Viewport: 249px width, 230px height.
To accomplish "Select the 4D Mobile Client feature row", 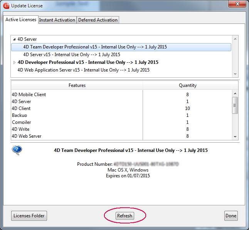I will pos(29,95).
